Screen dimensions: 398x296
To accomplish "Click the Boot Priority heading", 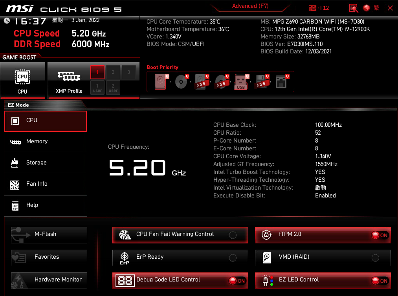I will tap(162, 67).
